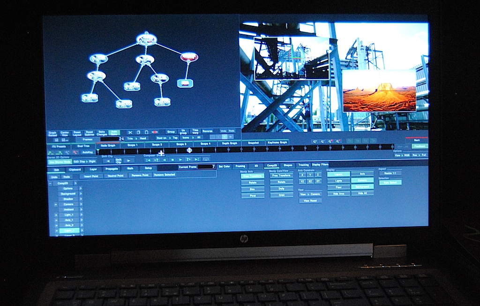Open the View Camera dropdown
The height and width of the screenshot is (306, 480).
pyautogui.click(x=310, y=194)
